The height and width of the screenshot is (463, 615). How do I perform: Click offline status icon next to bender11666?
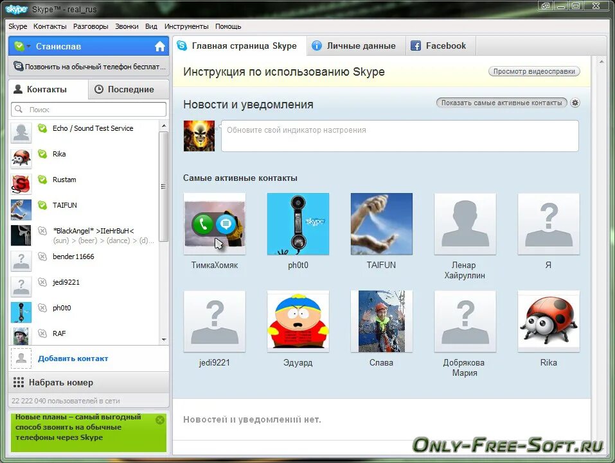[x=42, y=257]
